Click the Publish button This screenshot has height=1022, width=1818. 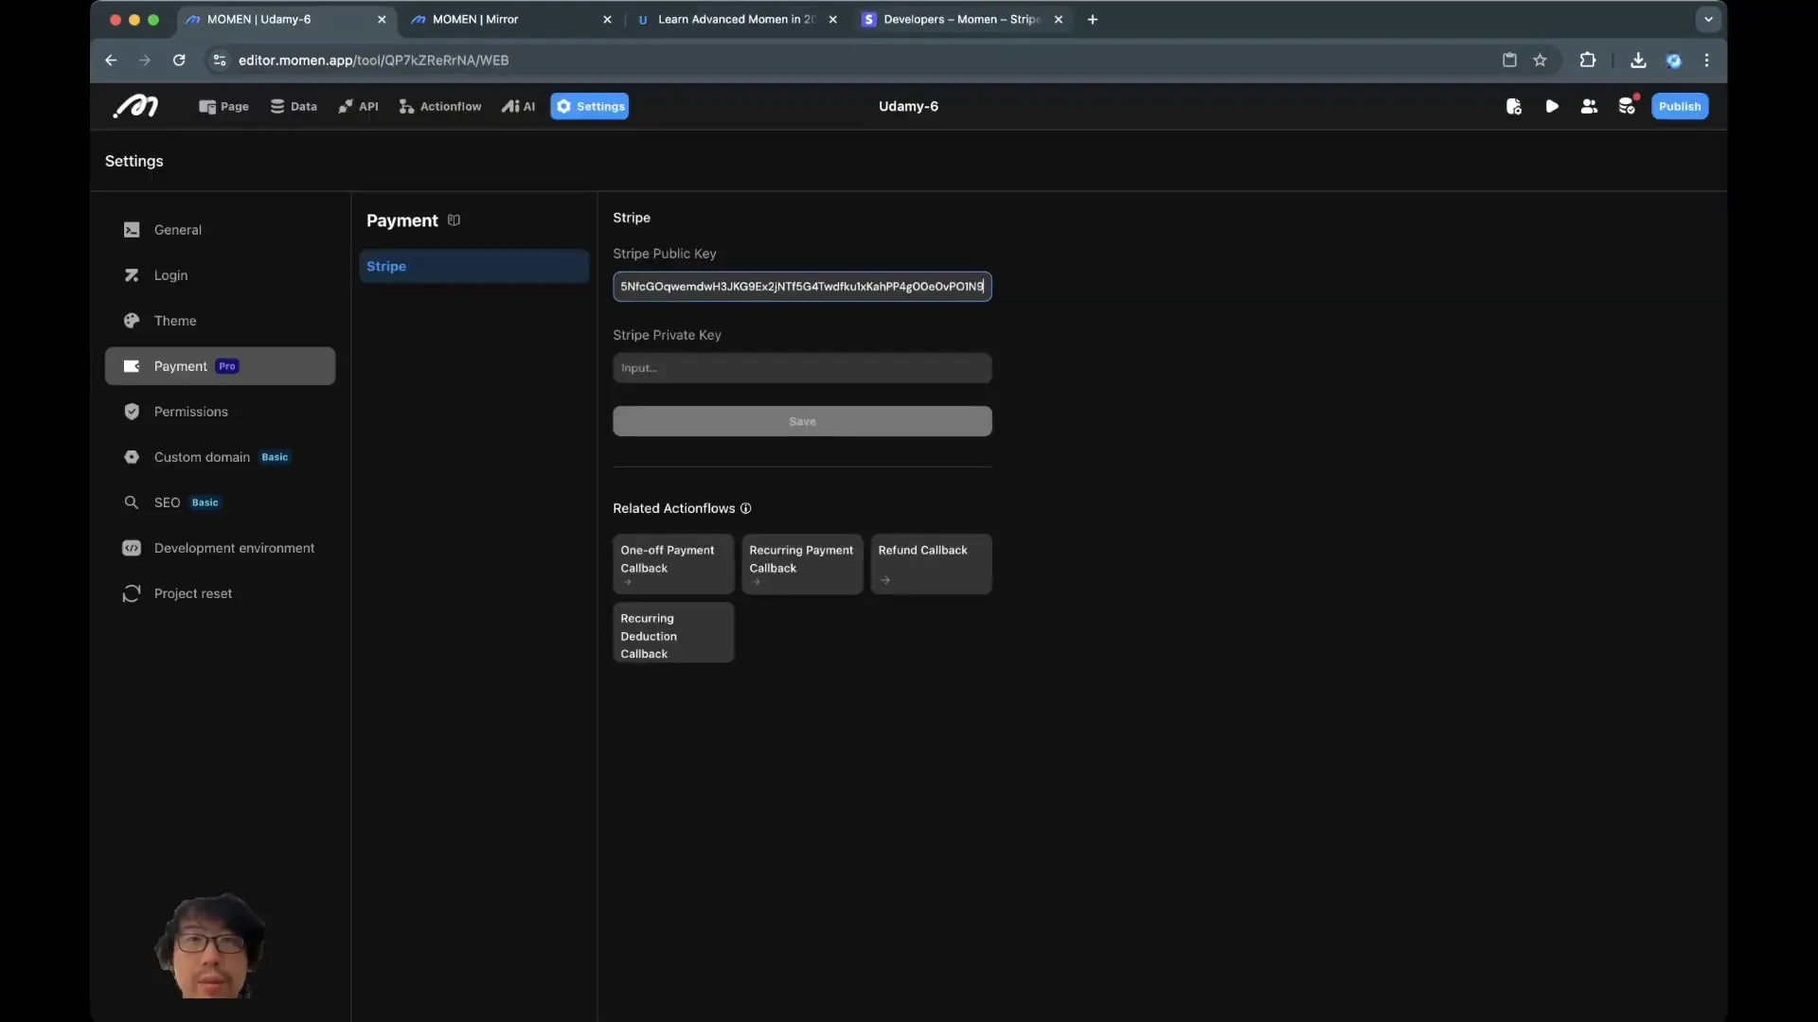point(1680,106)
